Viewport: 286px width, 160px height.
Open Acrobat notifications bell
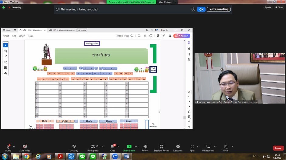[152, 30]
